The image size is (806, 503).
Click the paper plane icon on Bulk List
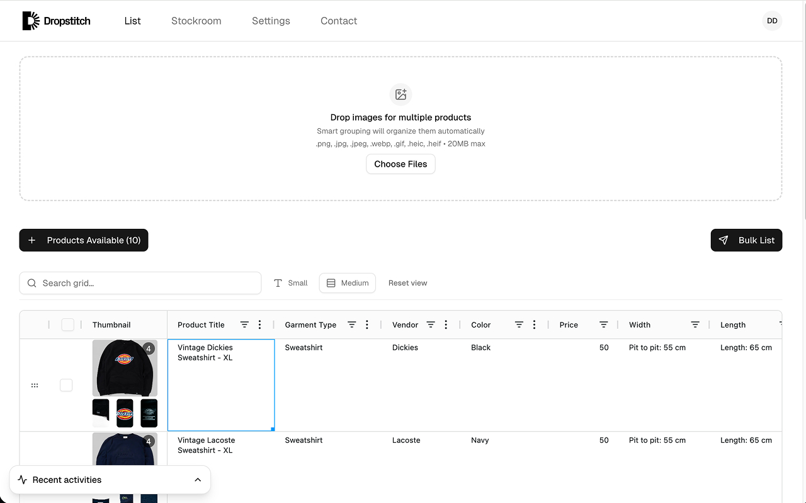(724, 240)
